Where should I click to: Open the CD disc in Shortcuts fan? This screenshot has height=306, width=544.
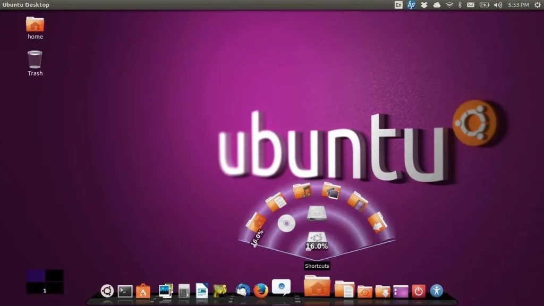click(286, 224)
